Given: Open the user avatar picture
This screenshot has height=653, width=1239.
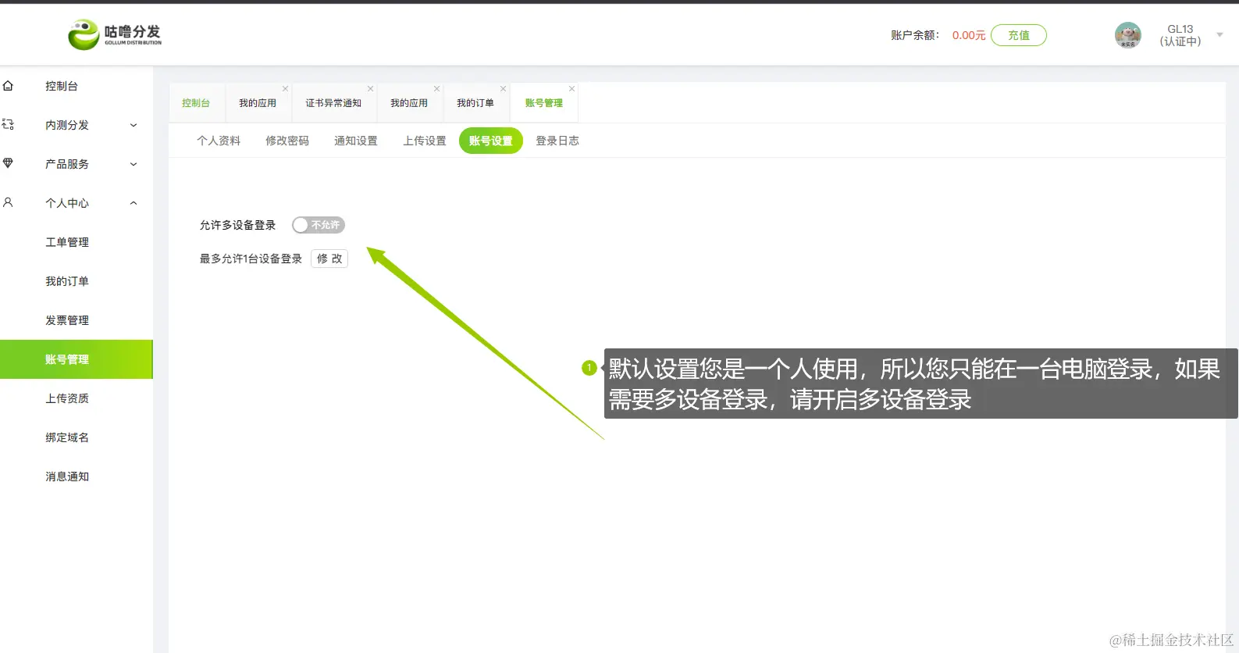Looking at the screenshot, I should tap(1127, 35).
